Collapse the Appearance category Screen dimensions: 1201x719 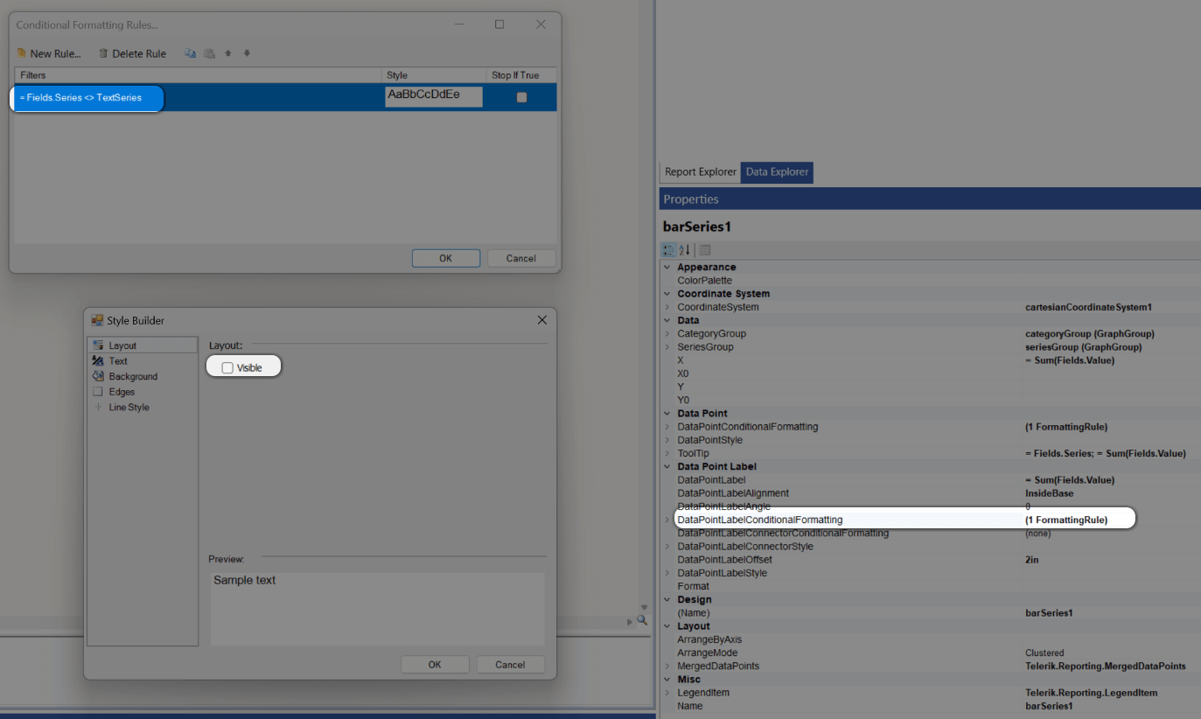[x=668, y=267]
